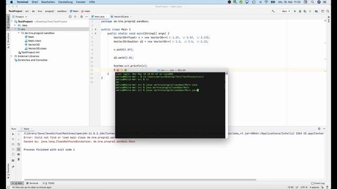Click the locate/scroll-from-source target icon
Viewport: 337px width, 189px height.
pyautogui.click(x=70, y=16)
